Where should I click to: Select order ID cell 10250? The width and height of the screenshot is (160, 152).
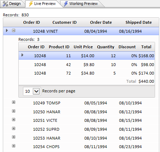click(x=39, y=112)
